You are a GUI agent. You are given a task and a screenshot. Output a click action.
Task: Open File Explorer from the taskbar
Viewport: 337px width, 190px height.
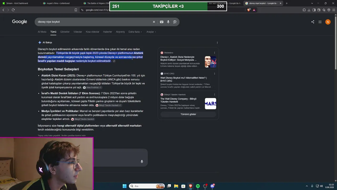pyautogui.click(x=176, y=186)
